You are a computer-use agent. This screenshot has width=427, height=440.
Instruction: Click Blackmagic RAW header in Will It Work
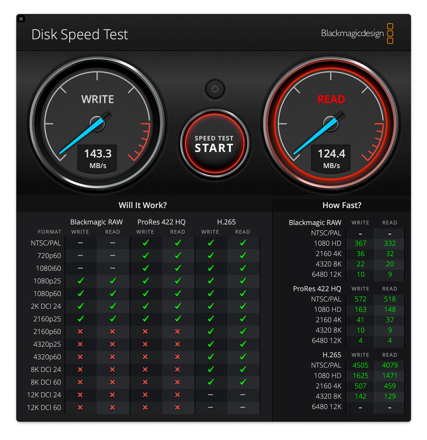(x=96, y=222)
